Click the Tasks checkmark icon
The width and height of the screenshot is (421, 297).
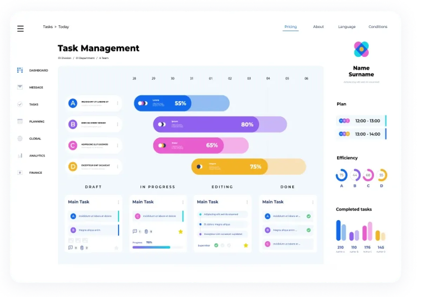20,104
